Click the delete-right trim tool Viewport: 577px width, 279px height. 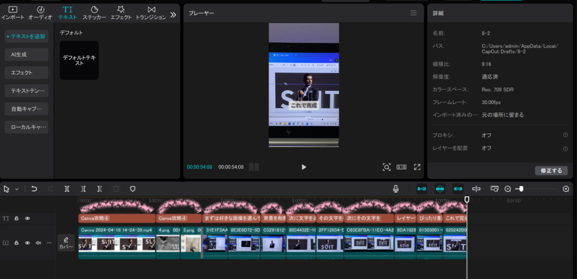pos(100,189)
